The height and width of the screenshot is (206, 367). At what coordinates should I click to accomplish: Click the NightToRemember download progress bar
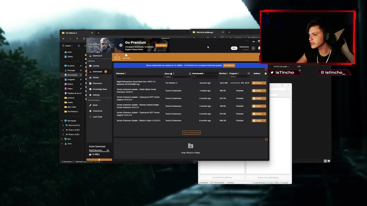pyautogui.click(x=235, y=83)
